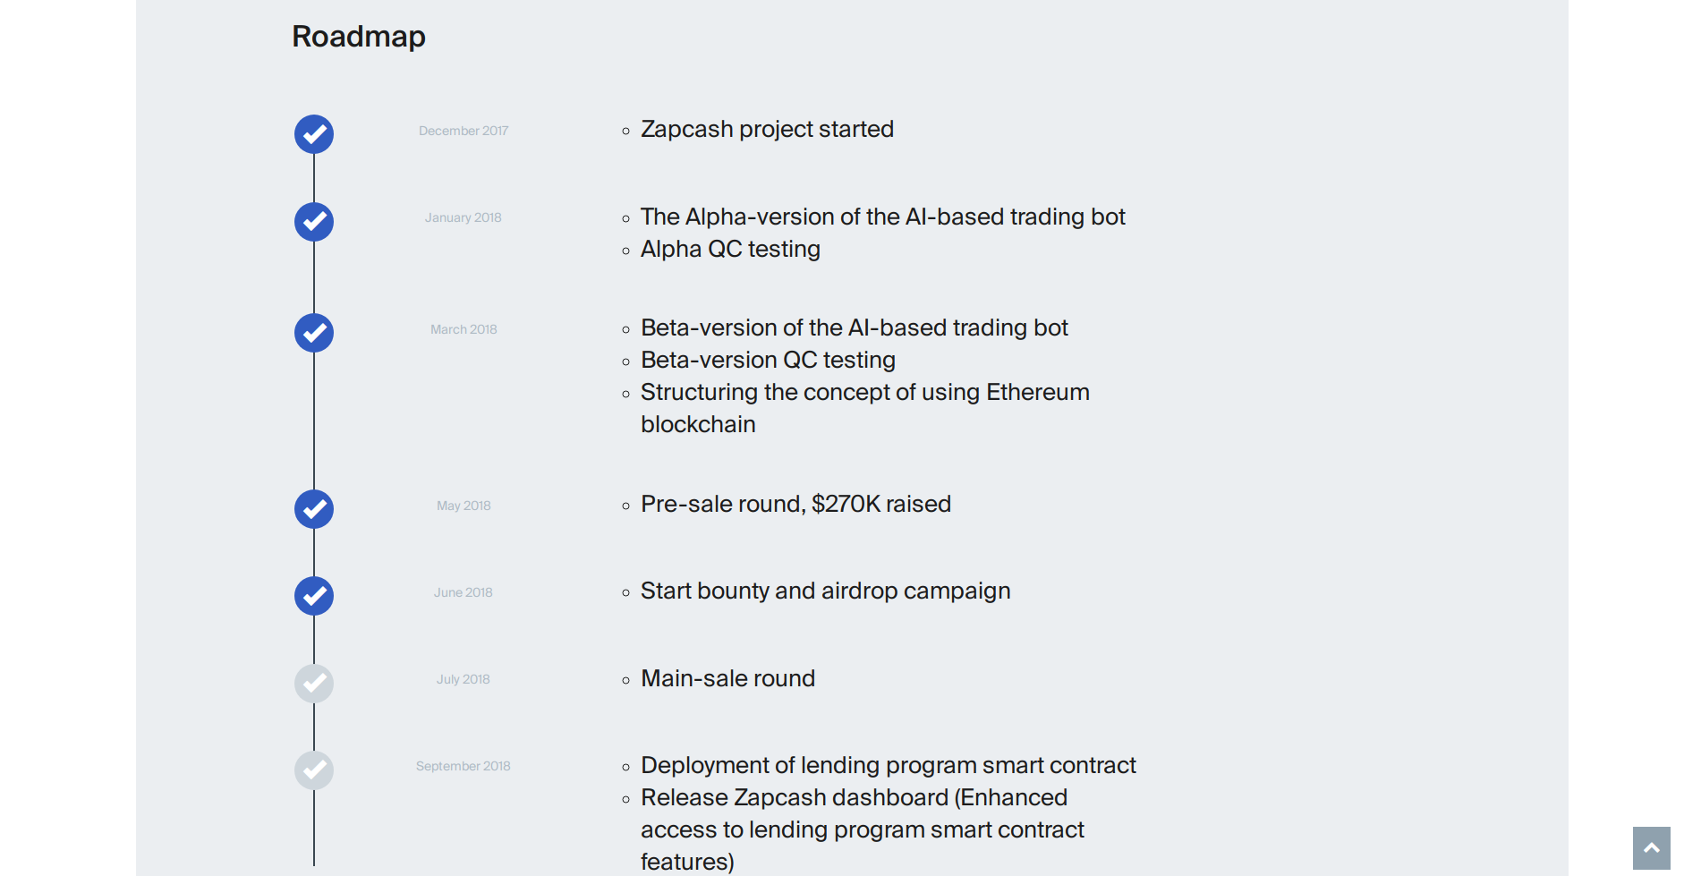Click the grey July 2018 checkmark icon

pos(314,684)
